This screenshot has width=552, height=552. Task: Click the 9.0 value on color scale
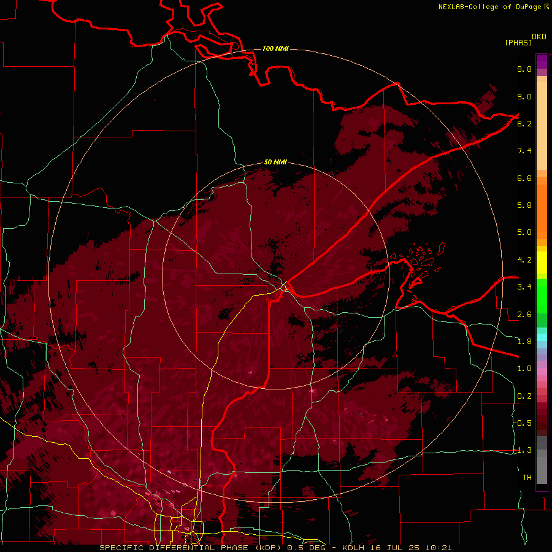pyautogui.click(x=524, y=96)
